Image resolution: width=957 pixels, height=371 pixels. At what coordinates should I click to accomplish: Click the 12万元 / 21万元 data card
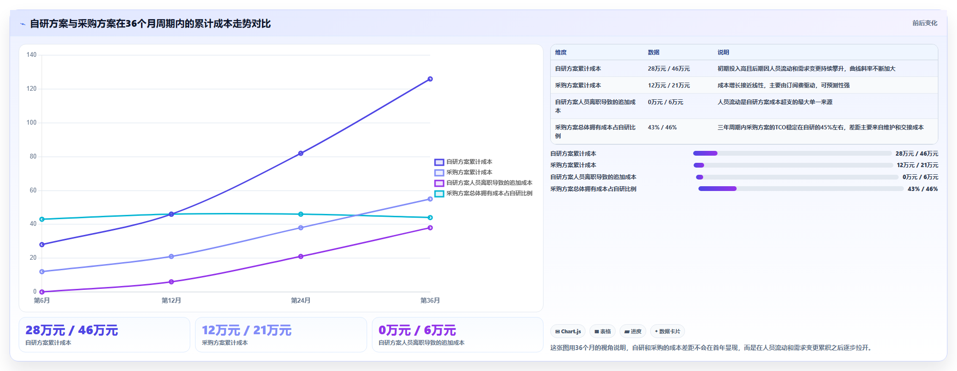281,335
